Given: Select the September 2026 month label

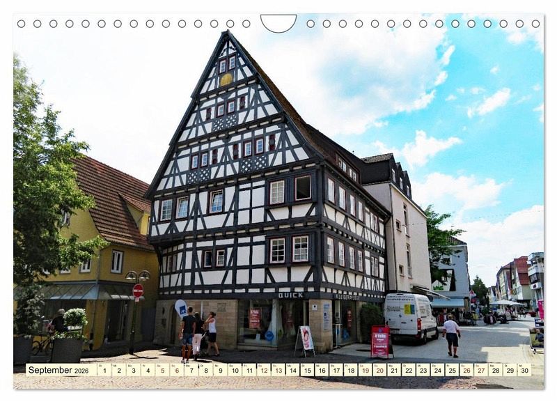Looking at the screenshot, I should [58, 370].
